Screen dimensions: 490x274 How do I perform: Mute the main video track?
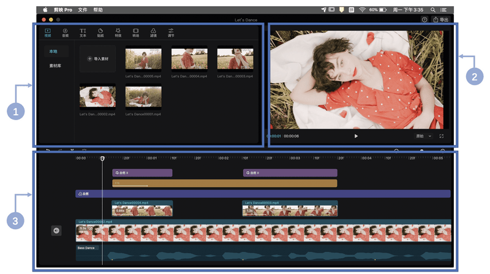point(56,230)
